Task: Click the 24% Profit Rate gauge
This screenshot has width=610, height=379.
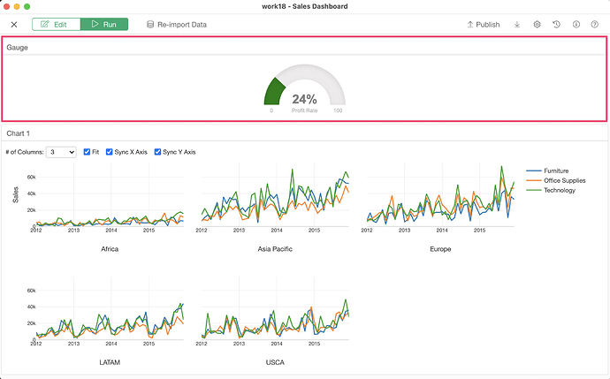Action: click(305, 88)
